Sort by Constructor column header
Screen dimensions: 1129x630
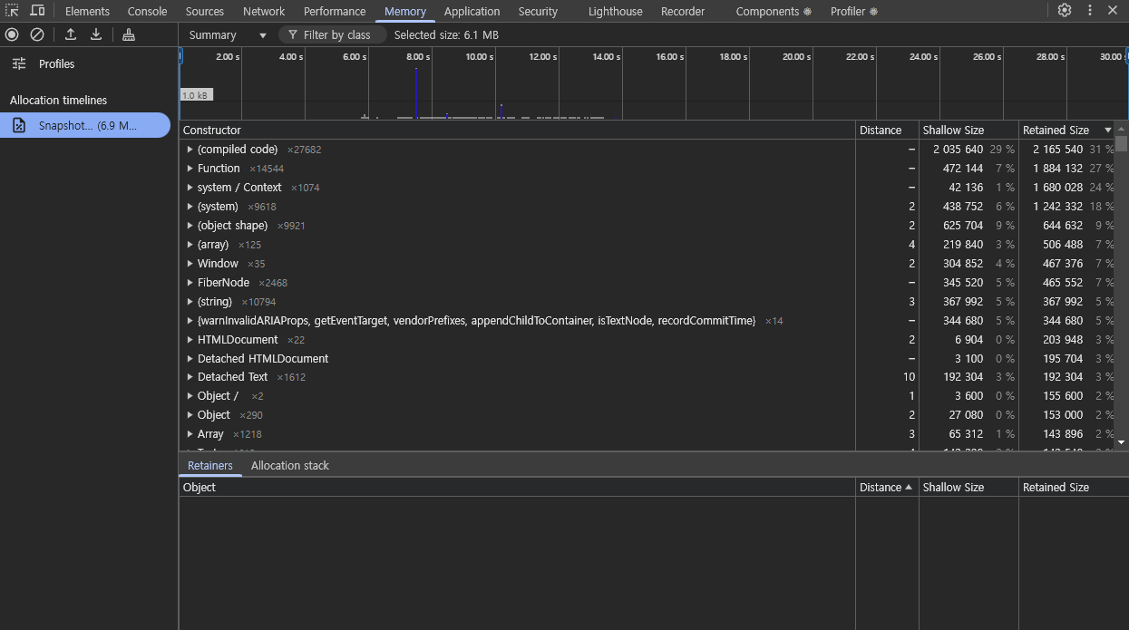[x=517, y=131]
